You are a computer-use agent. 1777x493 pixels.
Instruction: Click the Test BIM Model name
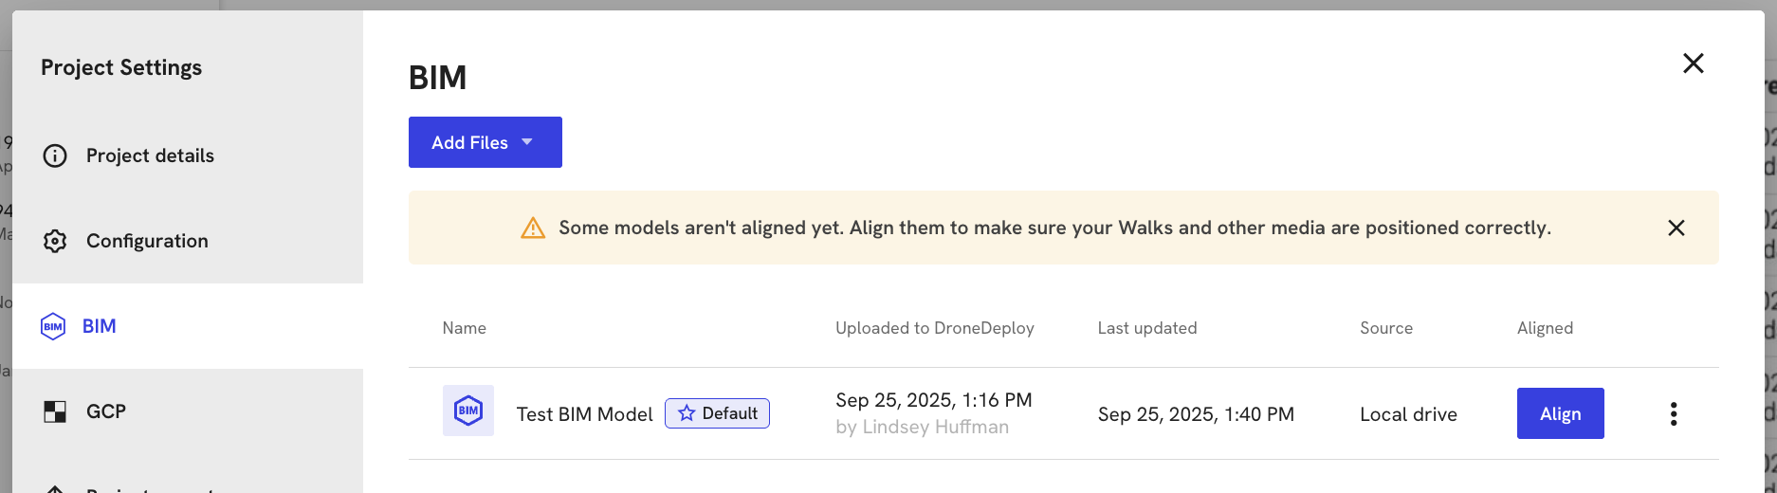(584, 414)
